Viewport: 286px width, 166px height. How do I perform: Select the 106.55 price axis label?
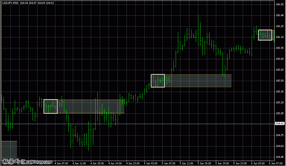(x=280, y=4)
